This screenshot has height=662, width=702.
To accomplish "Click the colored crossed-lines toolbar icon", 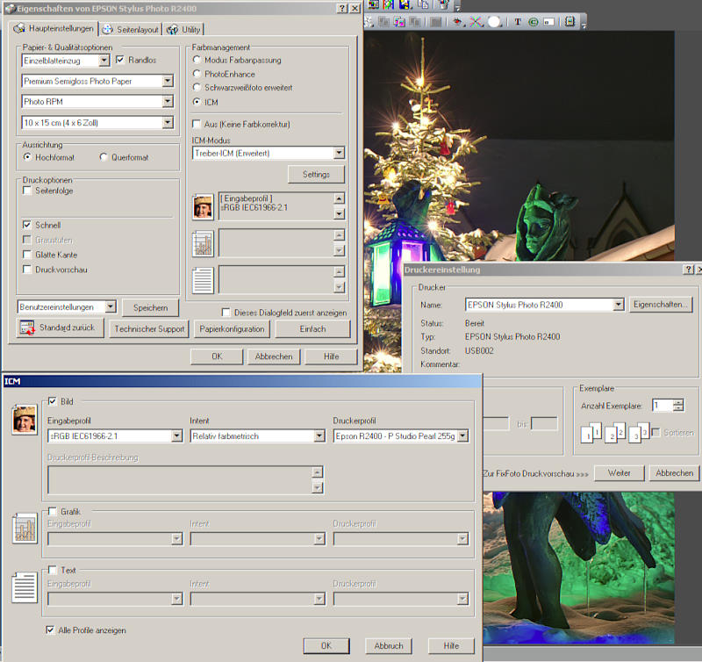I will 476,21.
